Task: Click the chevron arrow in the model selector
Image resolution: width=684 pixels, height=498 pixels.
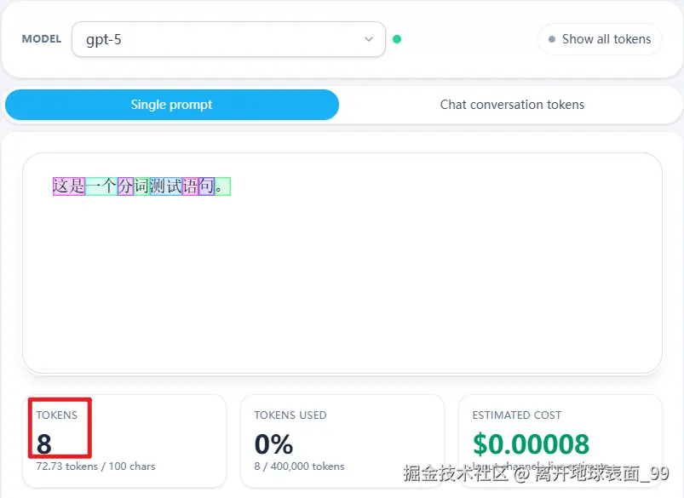Action: [369, 39]
